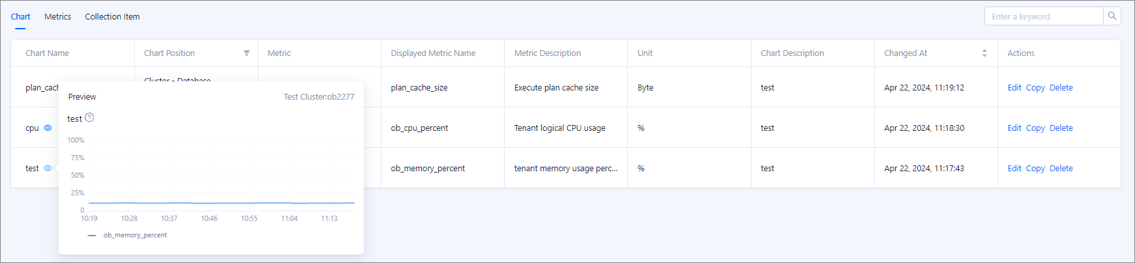Edit the ob_memory_percent chart
1135x263 pixels.
(x=1014, y=169)
